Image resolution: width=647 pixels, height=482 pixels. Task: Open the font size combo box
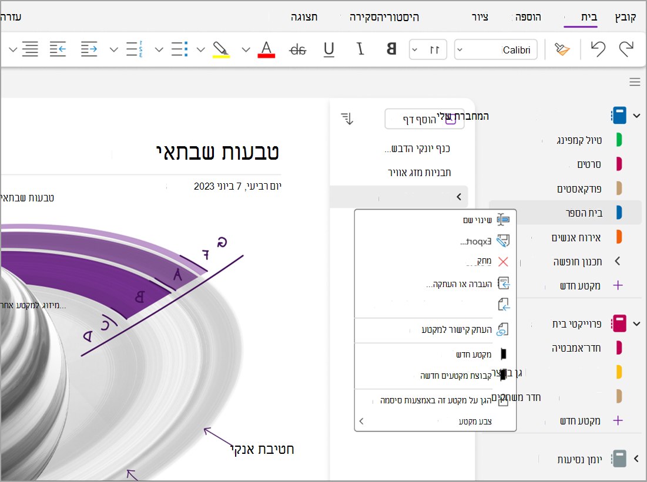pos(428,49)
